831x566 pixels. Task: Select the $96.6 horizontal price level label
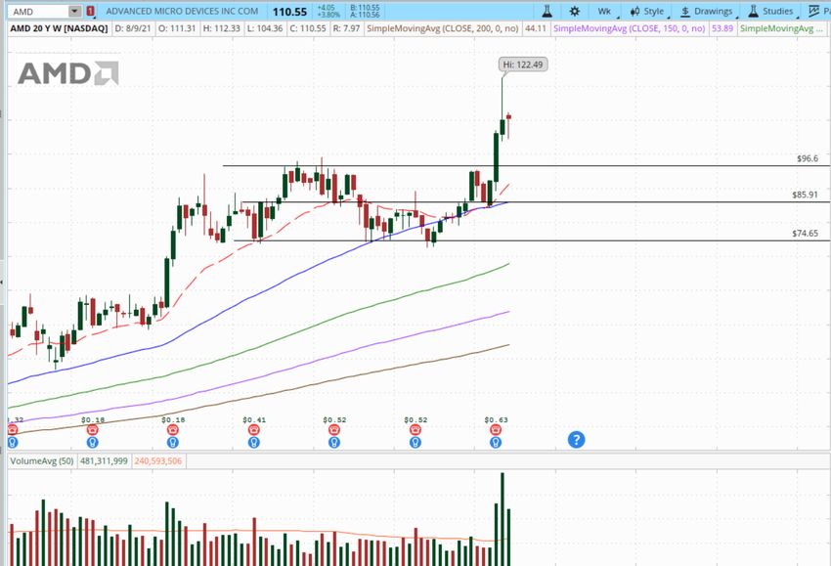pos(808,158)
